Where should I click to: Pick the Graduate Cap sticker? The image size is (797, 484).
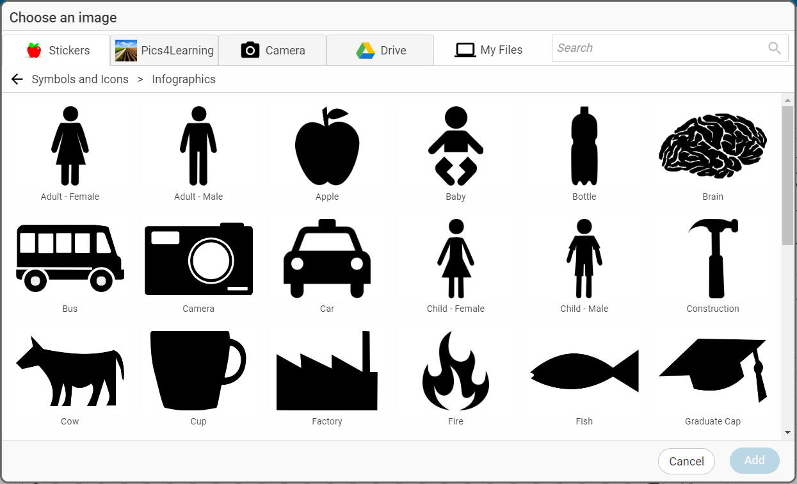pos(712,371)
